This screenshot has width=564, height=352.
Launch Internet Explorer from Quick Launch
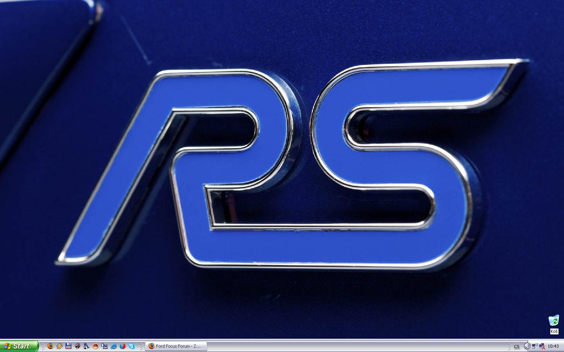tap(114, 346)
